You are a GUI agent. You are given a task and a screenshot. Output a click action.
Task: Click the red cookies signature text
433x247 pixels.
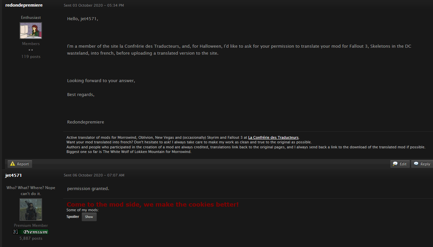click(153, 205)
